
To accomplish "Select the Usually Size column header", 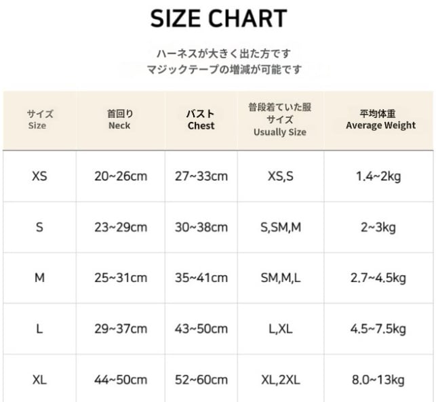I will click(279, 119).
